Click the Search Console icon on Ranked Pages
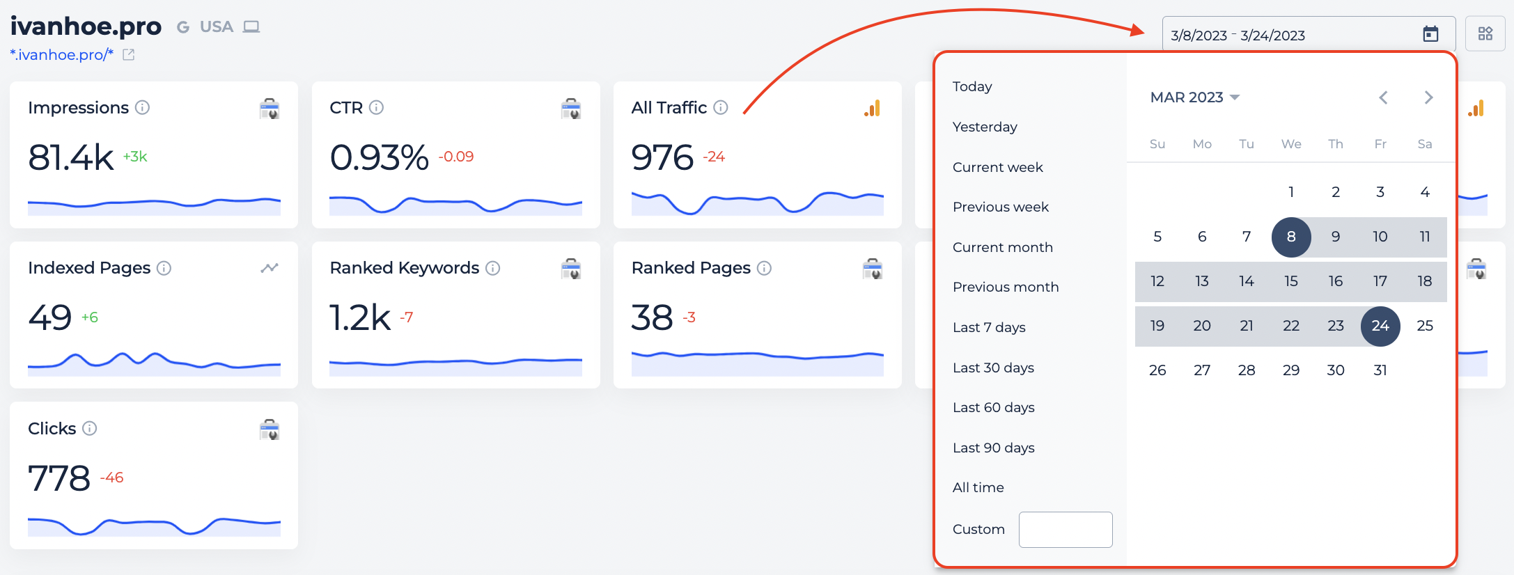1514x575 pixels. [x=873, y=269]
